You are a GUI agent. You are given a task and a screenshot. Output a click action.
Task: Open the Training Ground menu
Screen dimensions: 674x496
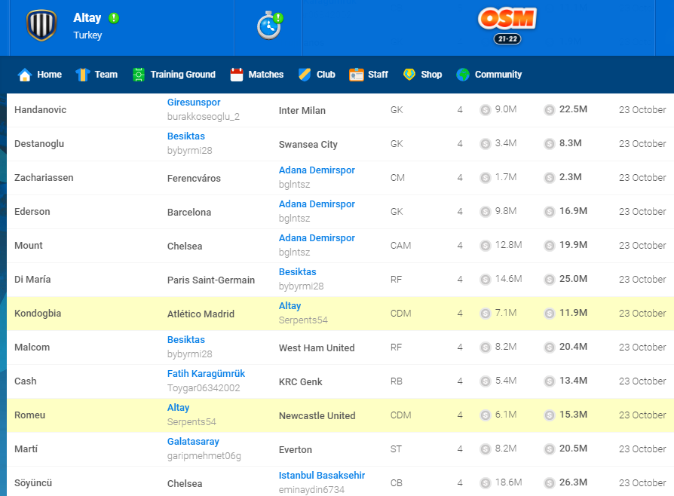pyautogui.click(x=174, y=75)
